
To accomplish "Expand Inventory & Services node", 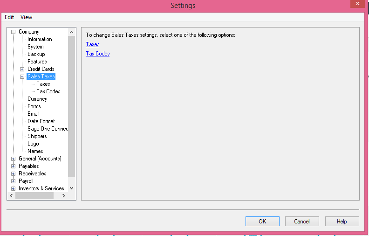I will tap(13, 188).
